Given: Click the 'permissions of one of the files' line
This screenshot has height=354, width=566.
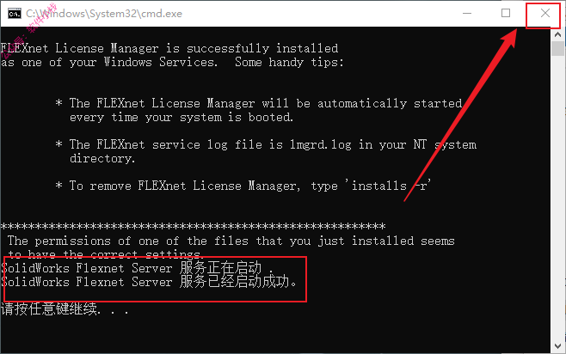Looking at the screenshot, I should (x=231, y=241).
